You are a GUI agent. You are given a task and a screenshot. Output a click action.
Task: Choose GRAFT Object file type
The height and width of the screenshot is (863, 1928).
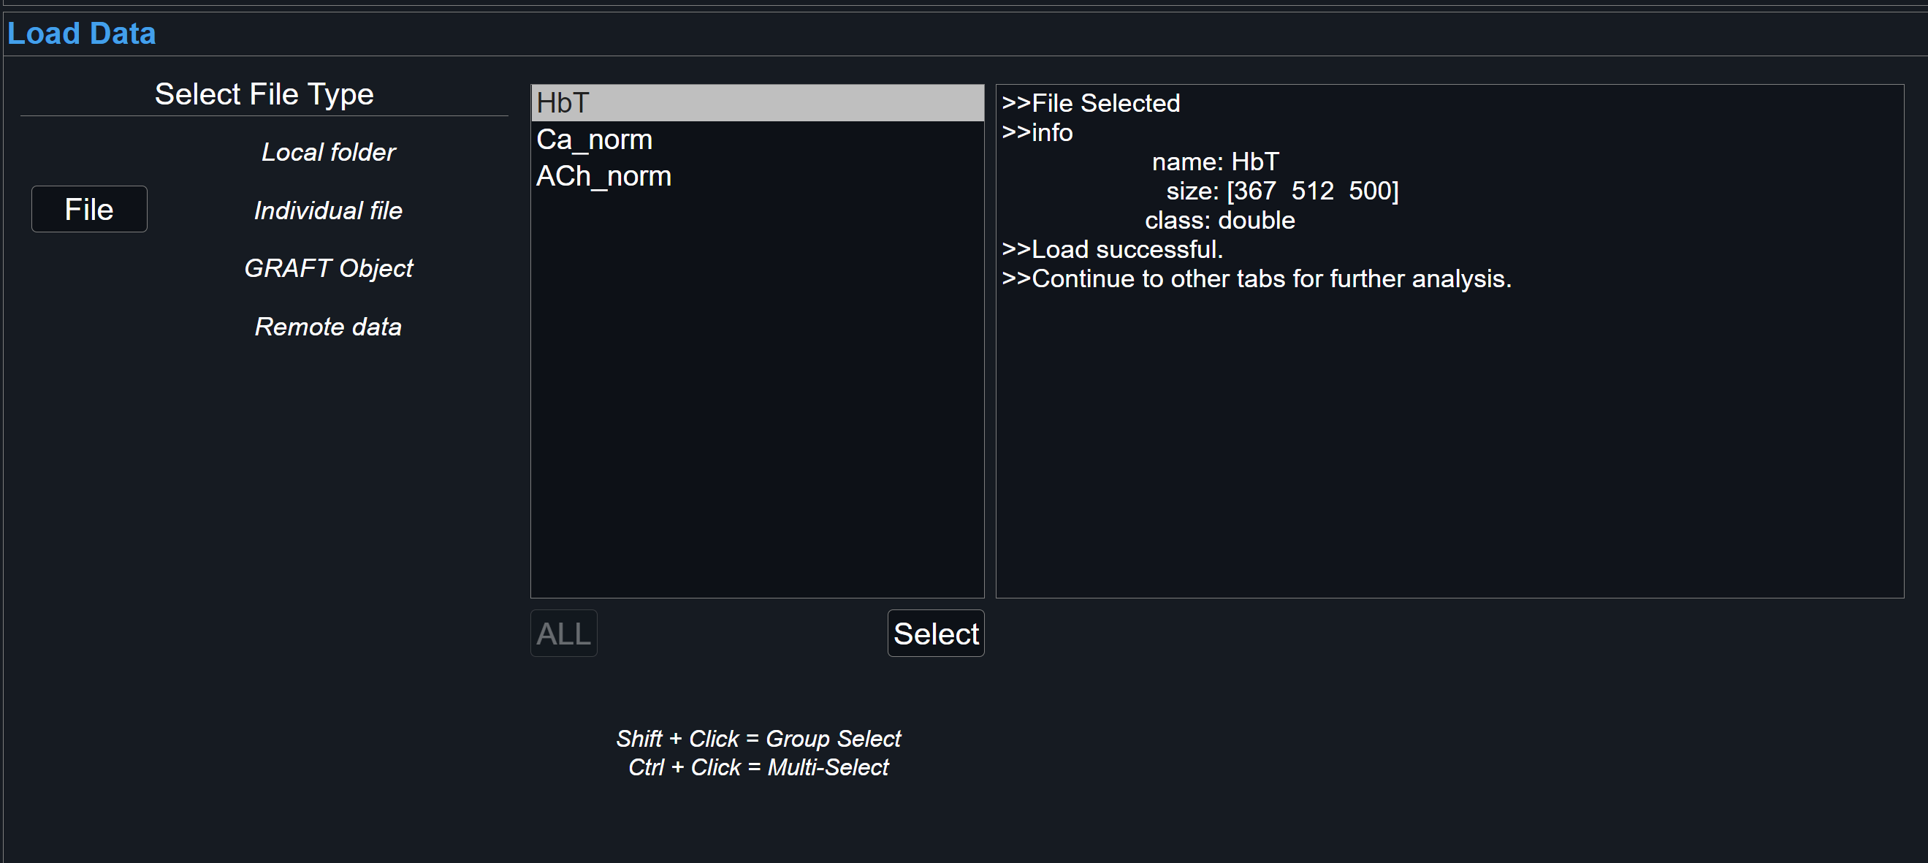[x=329, y=268]
